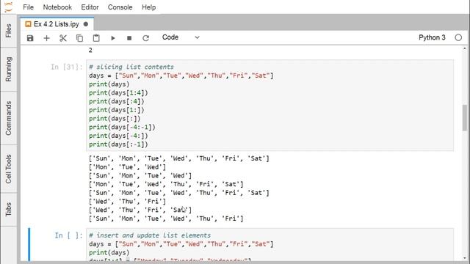Open the Notebook menu
This screenshot has height=264, width=470.
(x=57, y=7)
